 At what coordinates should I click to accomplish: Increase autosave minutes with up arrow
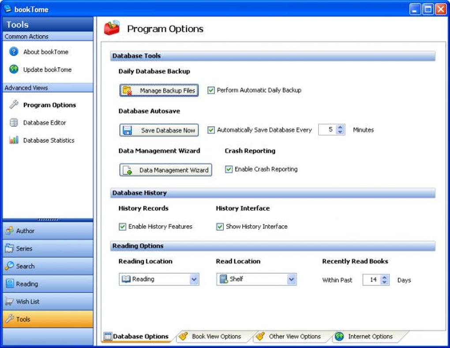point(340,127)
